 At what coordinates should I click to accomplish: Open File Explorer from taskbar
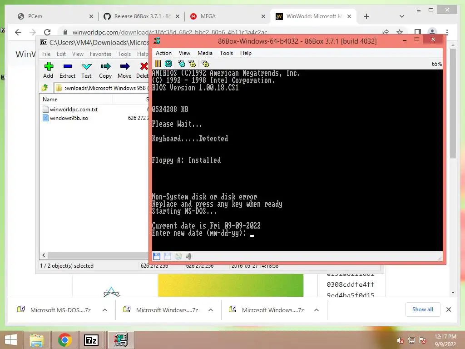37,340
